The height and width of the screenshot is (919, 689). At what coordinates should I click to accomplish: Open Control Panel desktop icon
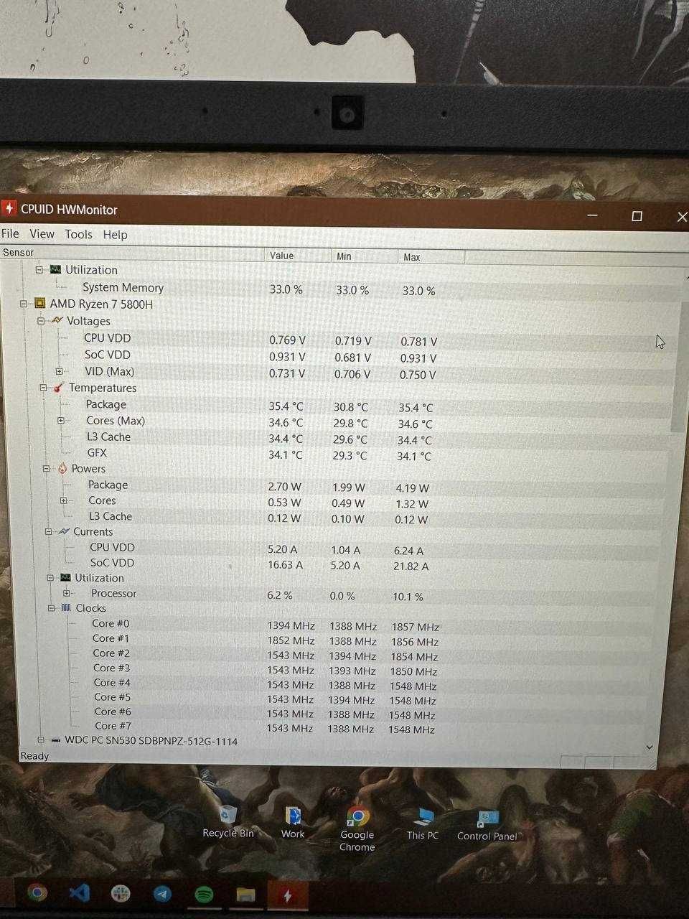tap(487, 826)
